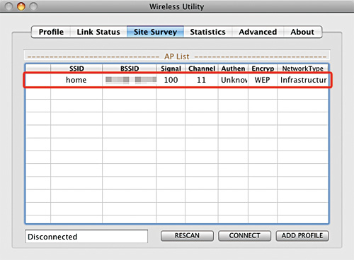Click the blurred BSSID cell of home
The image size is (354, 260).
pos(130,80)
